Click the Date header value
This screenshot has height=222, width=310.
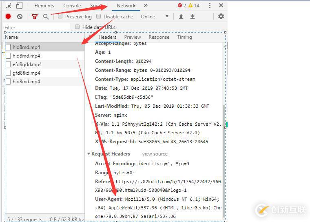[x=148, y=88]
